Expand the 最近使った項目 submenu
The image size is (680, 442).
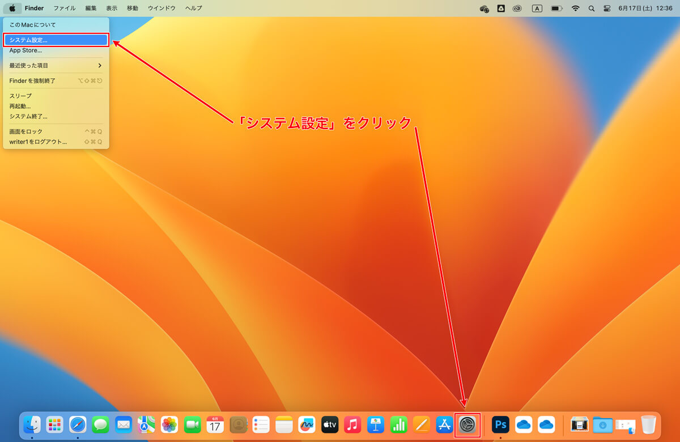point(56,66)
